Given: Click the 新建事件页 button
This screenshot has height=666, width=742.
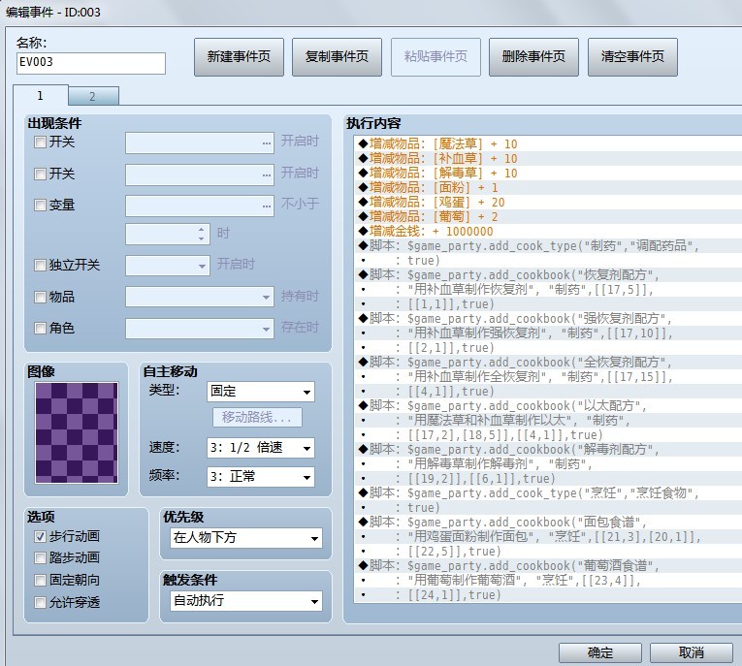Looking at the screenshot, I should (x=239, y=57).
